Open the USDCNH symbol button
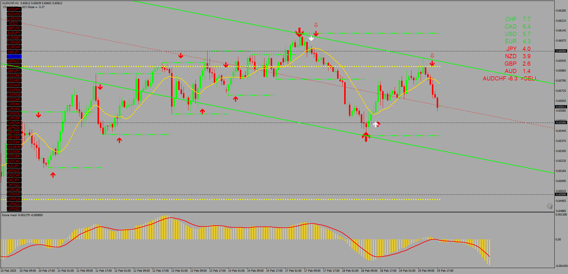The width and height of the screenshot is (568, 274). tap(14, 76)
